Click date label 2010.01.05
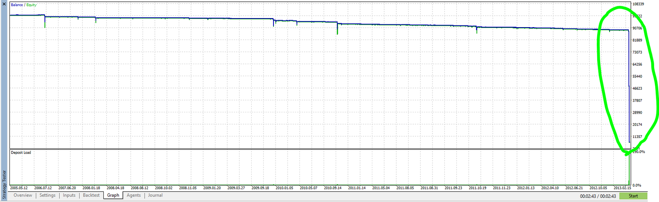 coord(284,188)
